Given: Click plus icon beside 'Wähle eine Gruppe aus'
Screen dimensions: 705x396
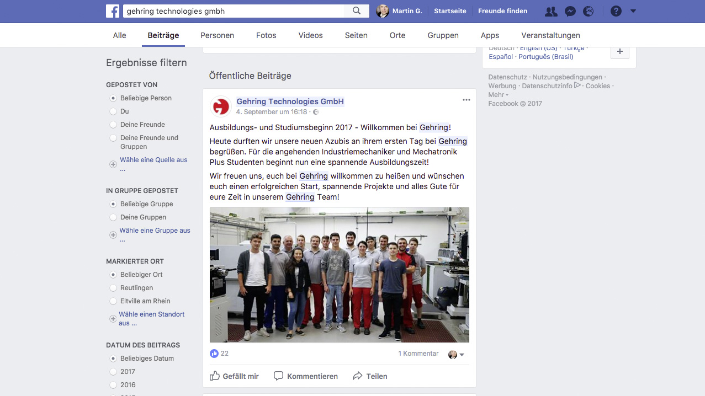Looking at the screenshot, I should click(113, 235).
